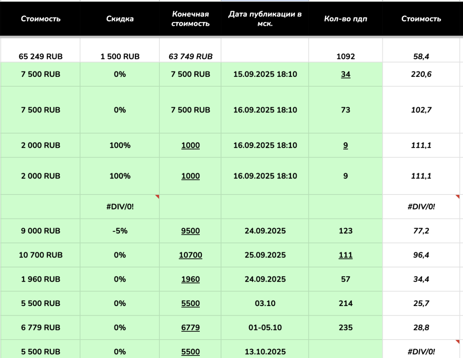Select the Кол-во пдп header cell
The height and width of the screenshot is (358, 463).
[x=346, y=18]
